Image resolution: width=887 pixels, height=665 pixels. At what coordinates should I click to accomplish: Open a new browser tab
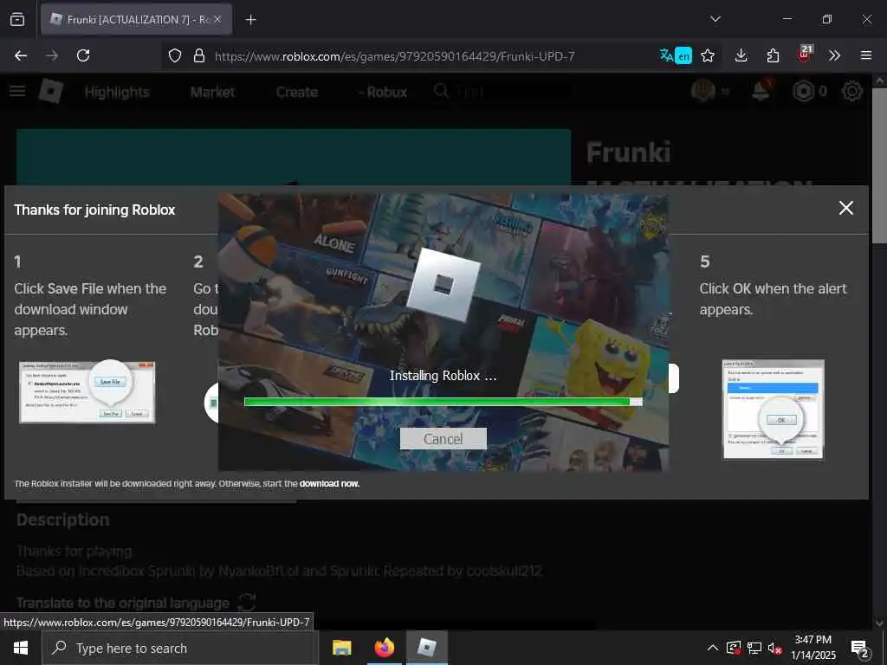pyautogui.click(x=250, y=20)
